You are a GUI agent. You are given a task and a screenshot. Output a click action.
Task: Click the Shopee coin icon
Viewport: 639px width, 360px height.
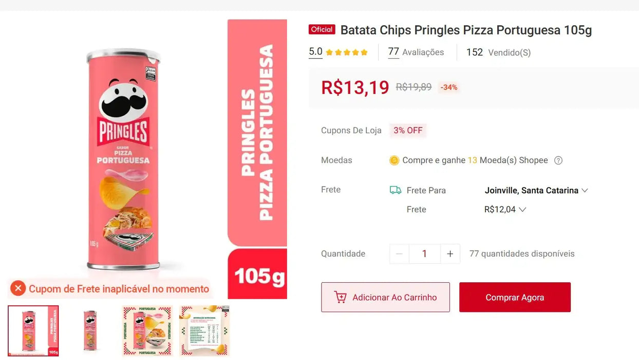pyautogui.click(x=394, y=160)
